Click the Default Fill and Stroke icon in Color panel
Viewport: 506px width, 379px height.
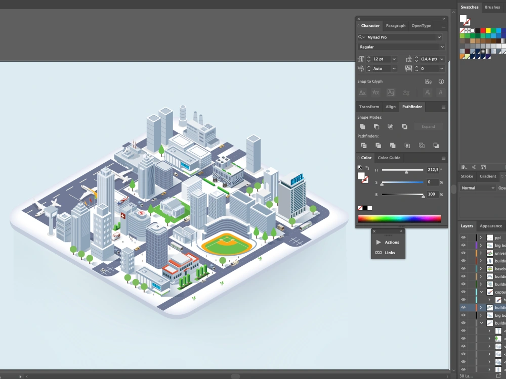coord(360,168)
